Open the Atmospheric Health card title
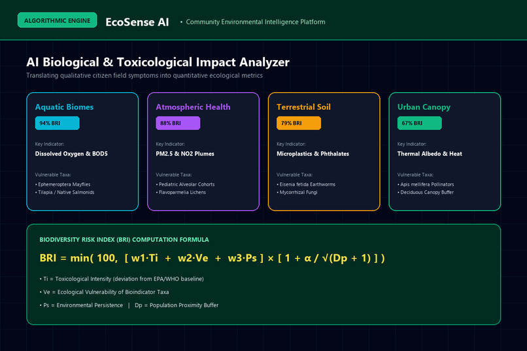The image size is (527, 351). [x=193, y=107]
